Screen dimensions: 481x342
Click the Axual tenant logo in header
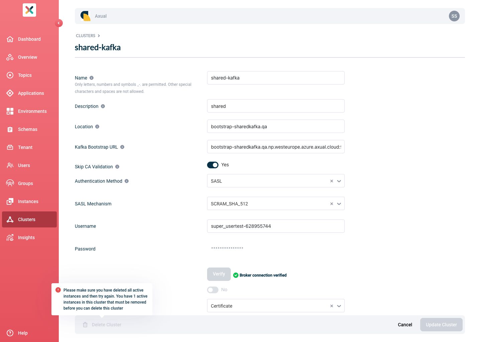(x=86, y=16)
